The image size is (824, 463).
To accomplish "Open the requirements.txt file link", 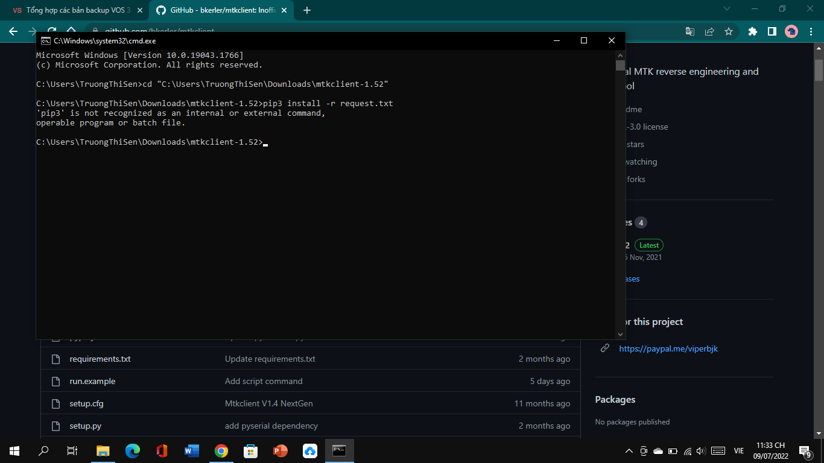I will click(100, 359).
